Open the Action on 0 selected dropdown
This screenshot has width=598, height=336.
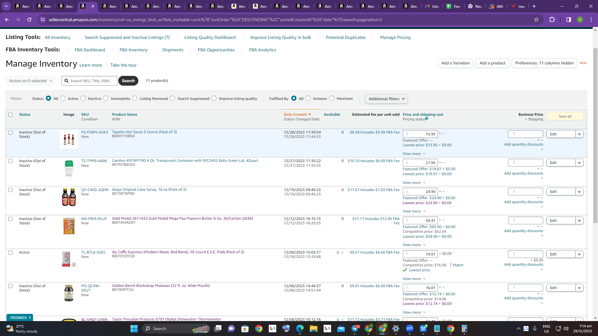[x=31, y=81]
